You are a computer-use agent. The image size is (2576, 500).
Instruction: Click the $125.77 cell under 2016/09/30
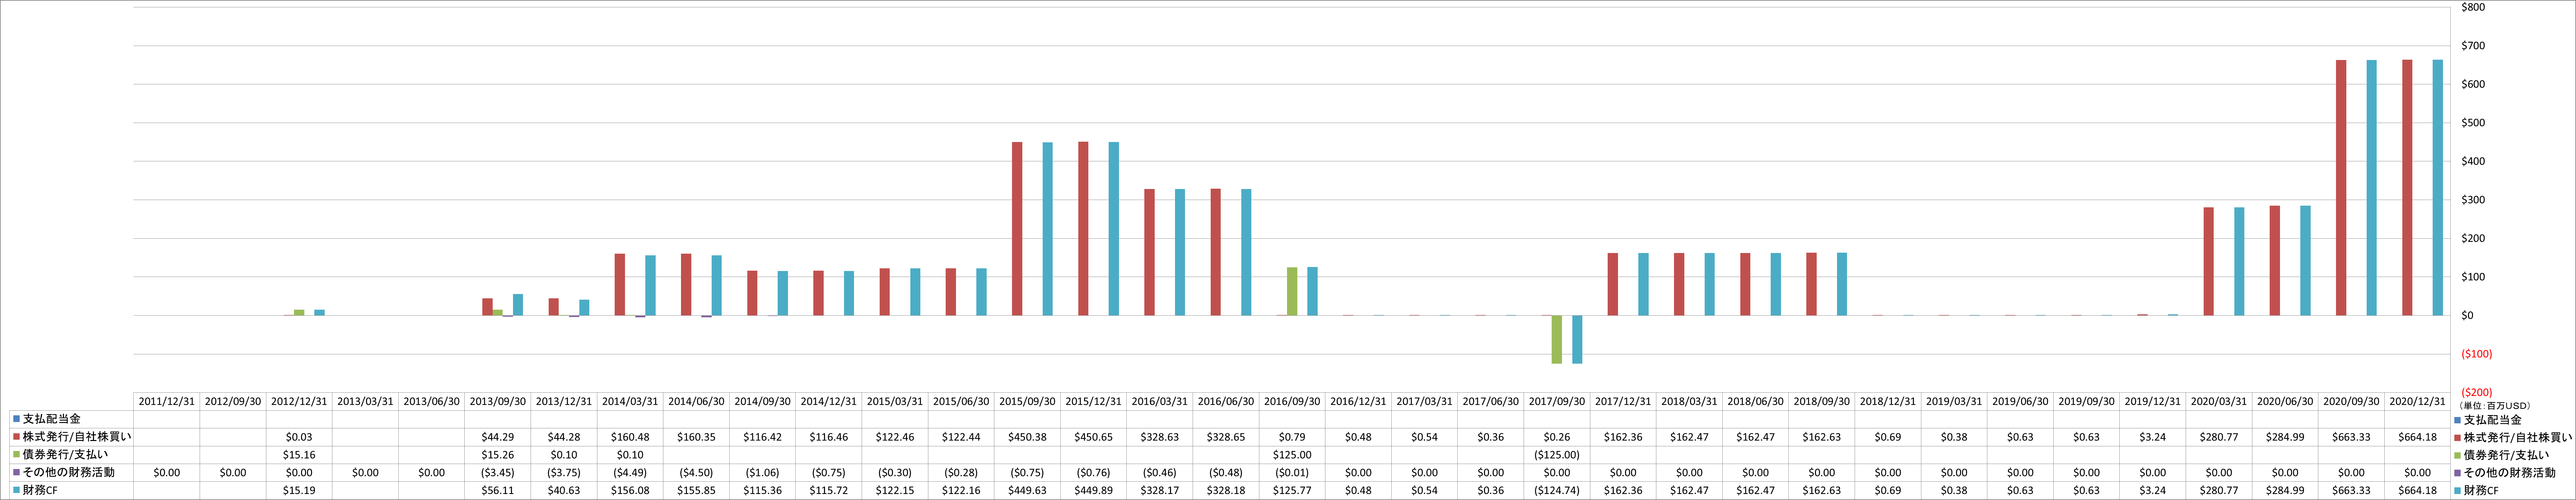click(x=1292, y=490)
